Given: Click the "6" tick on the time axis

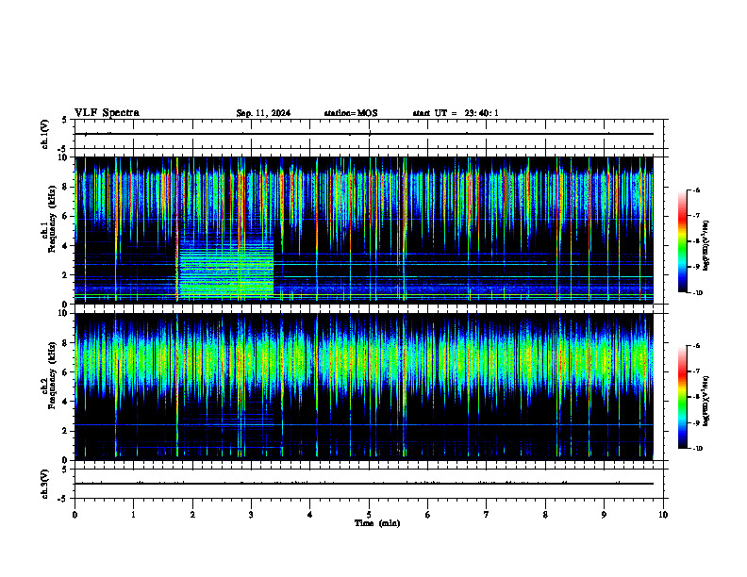Looking at the screenshot, I should pyautogui.click(x=428, y=515).
